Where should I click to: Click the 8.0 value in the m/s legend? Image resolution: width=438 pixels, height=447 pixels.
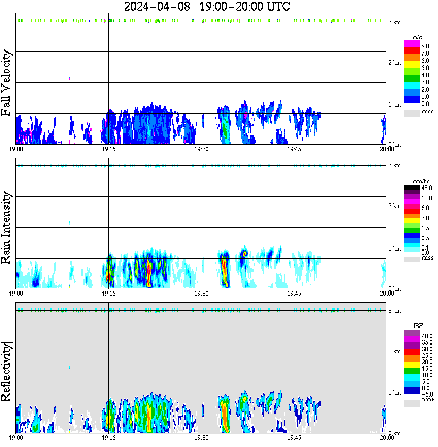coord(425,46)
